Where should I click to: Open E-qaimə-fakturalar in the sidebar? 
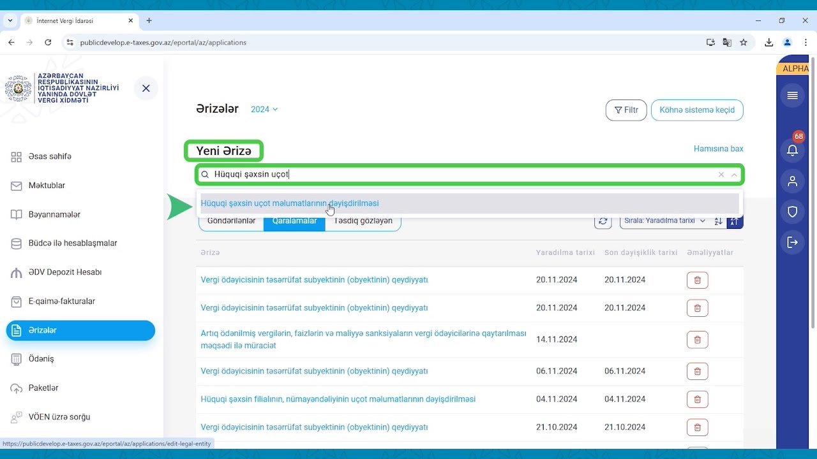pyautogui.click(x=63, y=301)
